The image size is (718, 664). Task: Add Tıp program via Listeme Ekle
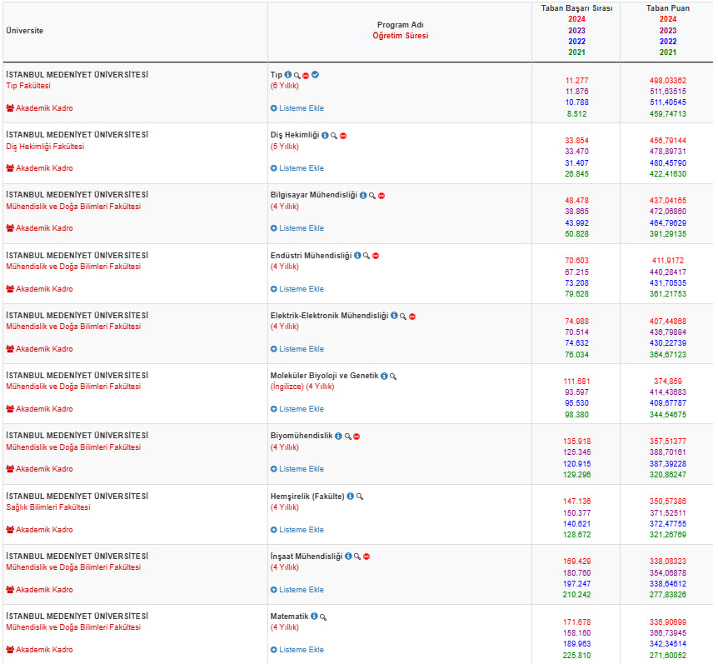[x=297, y=108]
